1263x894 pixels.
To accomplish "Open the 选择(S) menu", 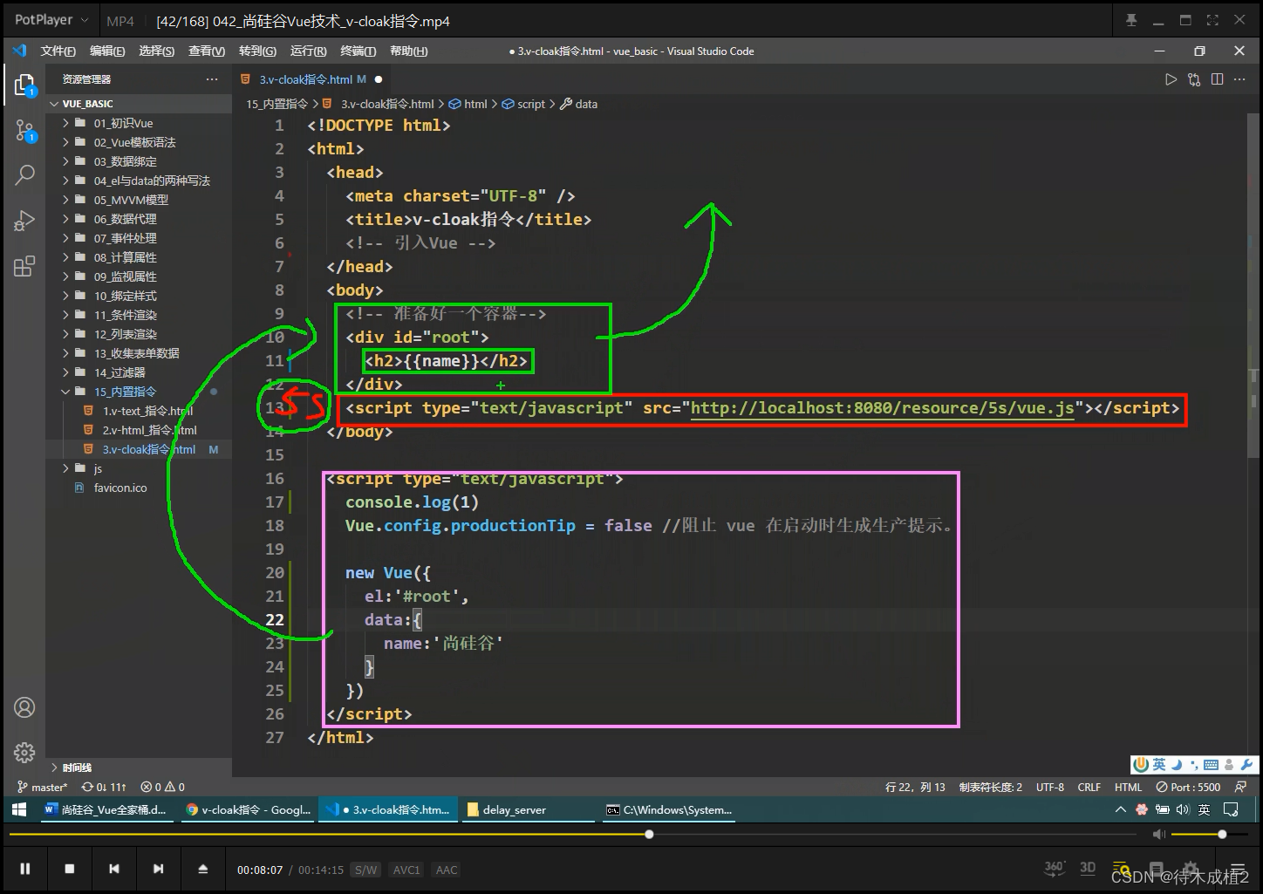I will (x=156, y=51).
